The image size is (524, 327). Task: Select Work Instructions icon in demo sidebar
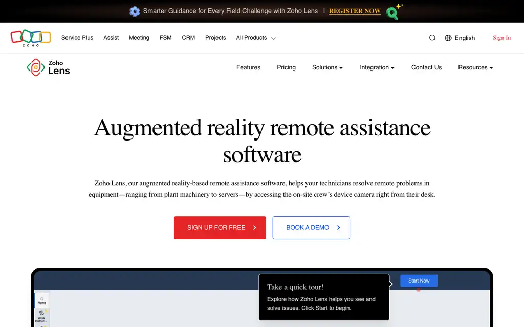pos(41,316)
